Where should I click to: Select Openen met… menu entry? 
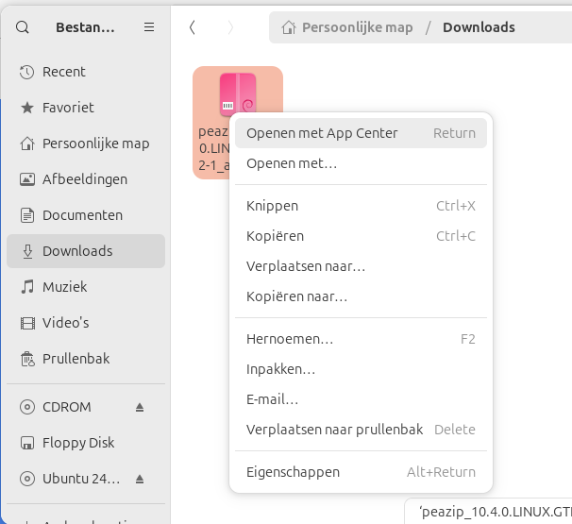[x=292, y=163]
